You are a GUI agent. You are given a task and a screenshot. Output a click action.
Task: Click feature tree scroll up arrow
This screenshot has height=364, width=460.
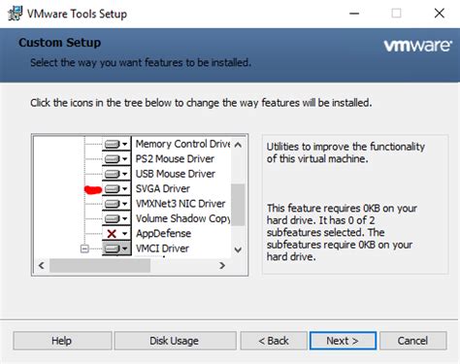click(x=238, y=145)
